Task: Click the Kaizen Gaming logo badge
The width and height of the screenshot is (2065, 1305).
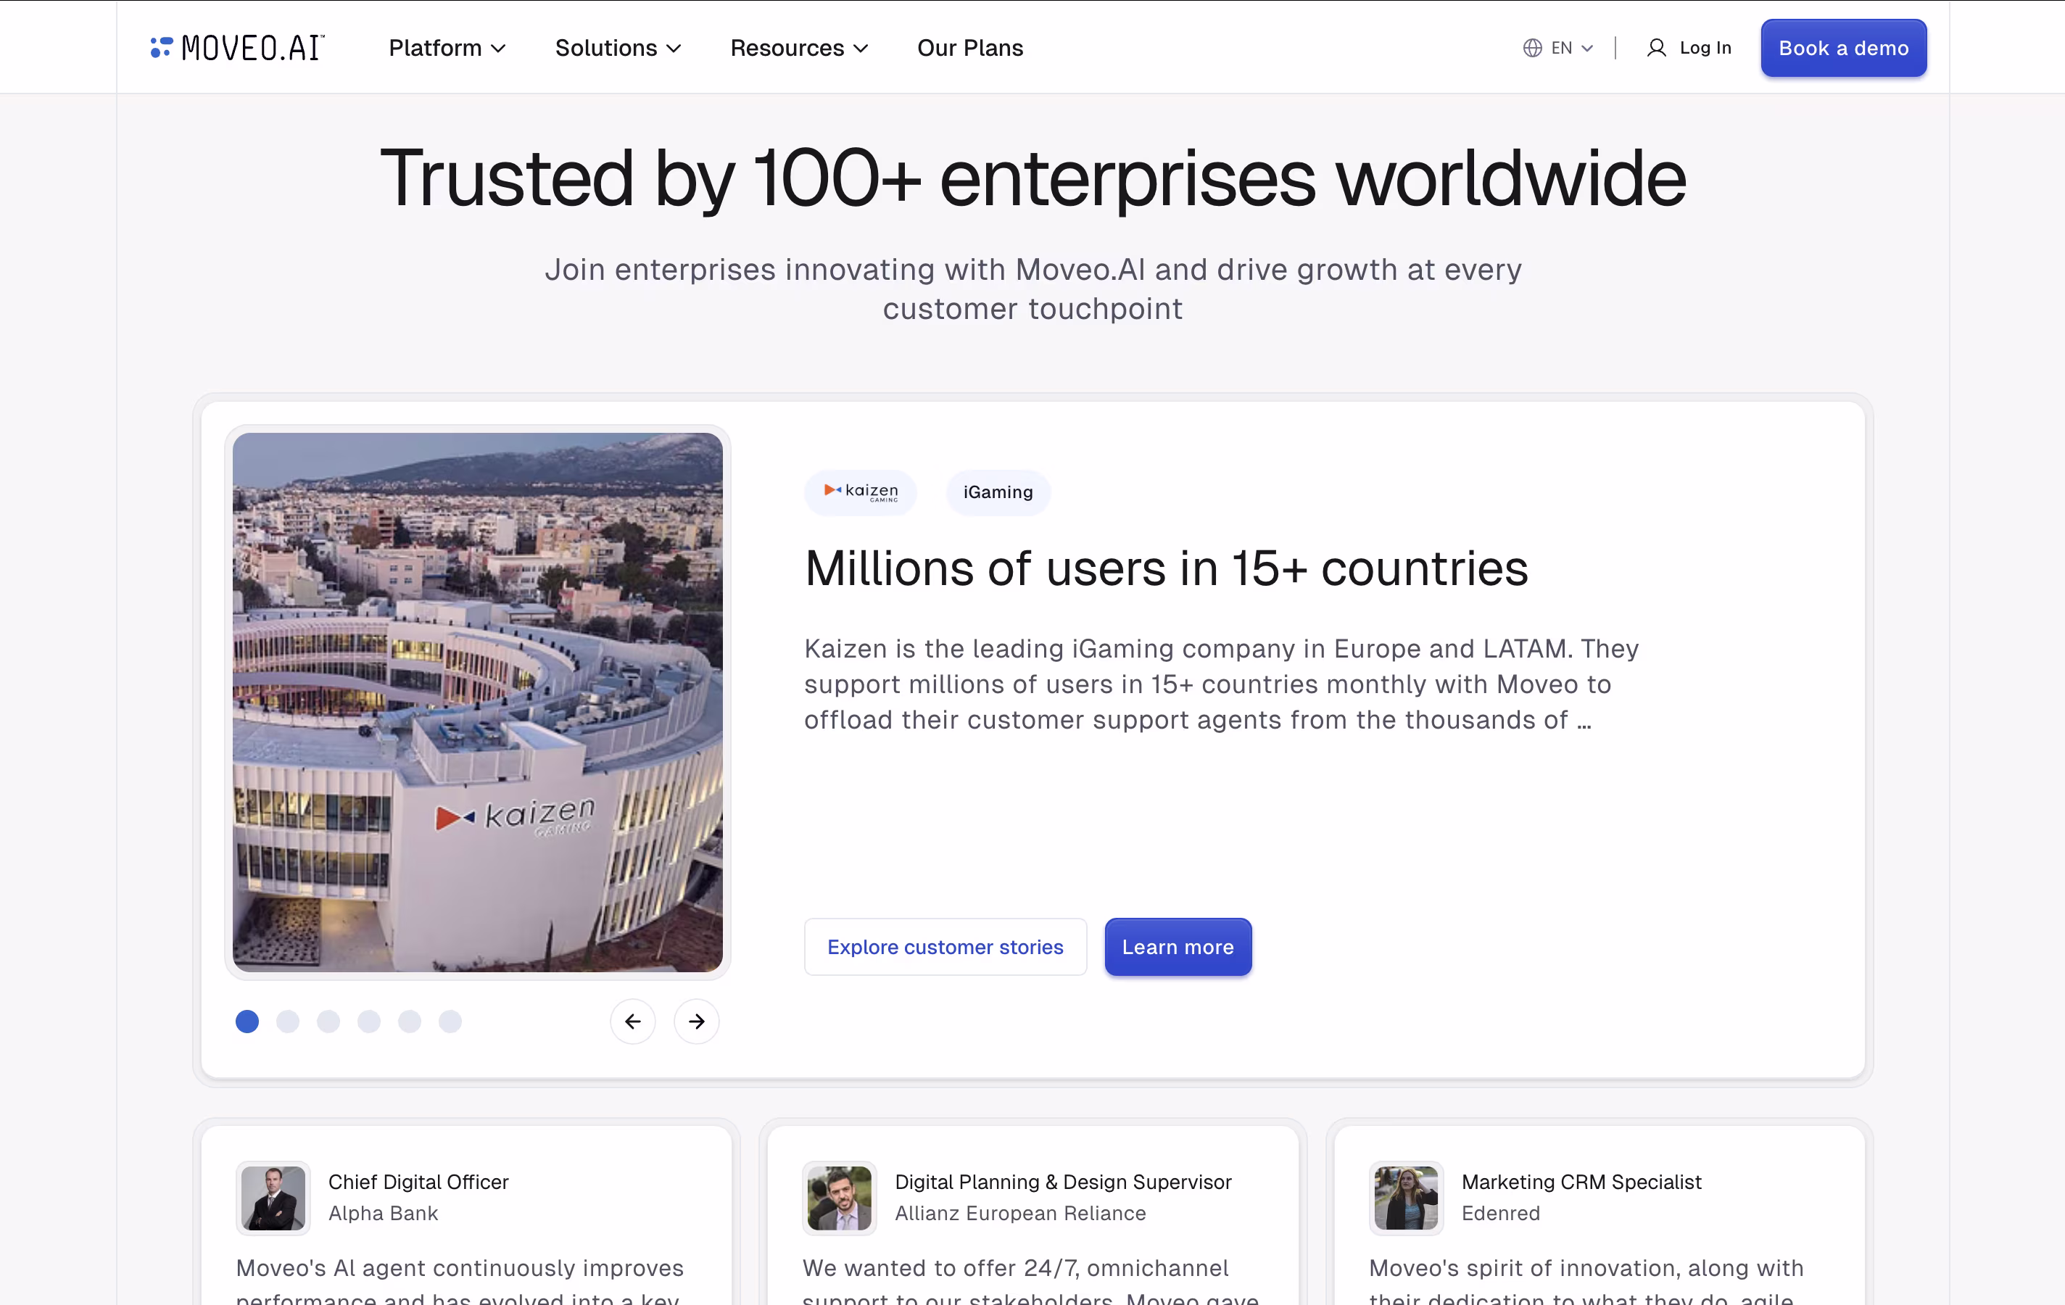Action: coord(860,492)
